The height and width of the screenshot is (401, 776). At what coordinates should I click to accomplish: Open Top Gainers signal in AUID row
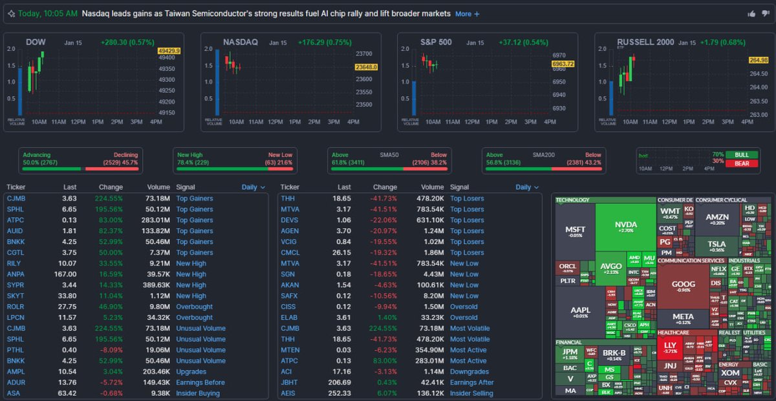[x=195, y=231]
